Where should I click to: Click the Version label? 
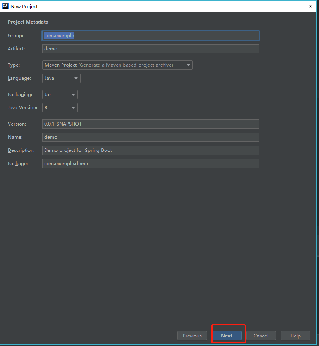(17, 124)
